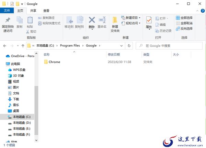206x148 pixels.
Task: Sort by 类型 column header
Action: click(x=146, y=55)
